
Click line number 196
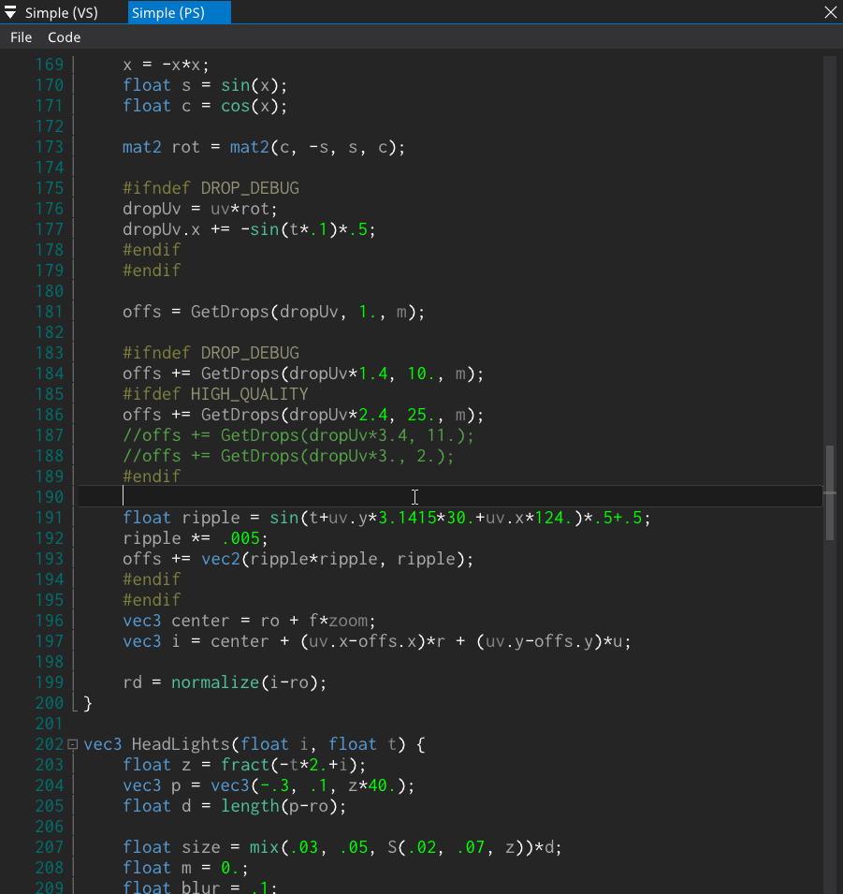50,621
